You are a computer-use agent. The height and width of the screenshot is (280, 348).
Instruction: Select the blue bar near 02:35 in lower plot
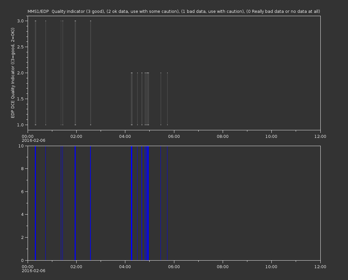pyautogui.click(x=90, y=203)
